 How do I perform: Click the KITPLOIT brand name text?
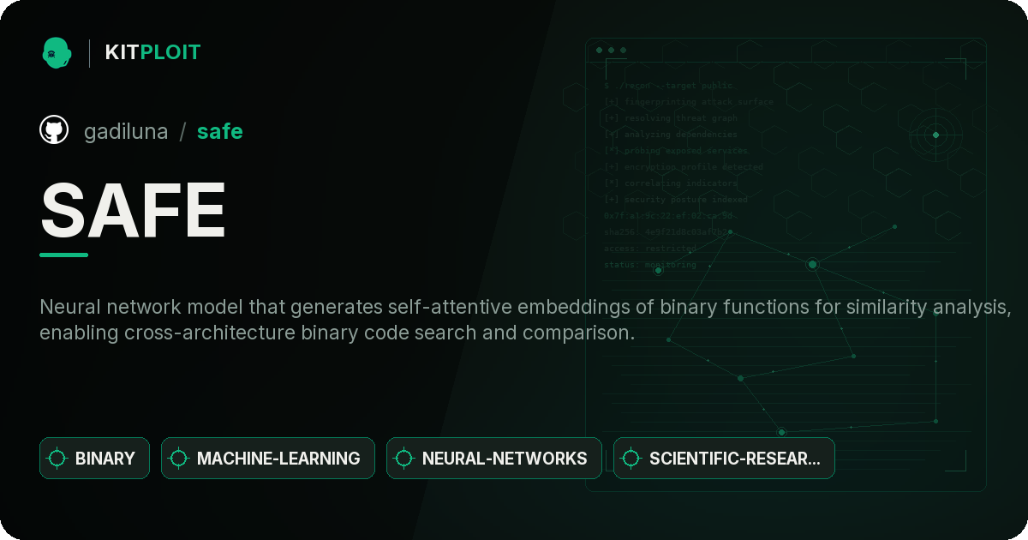[x=152, y=52]
